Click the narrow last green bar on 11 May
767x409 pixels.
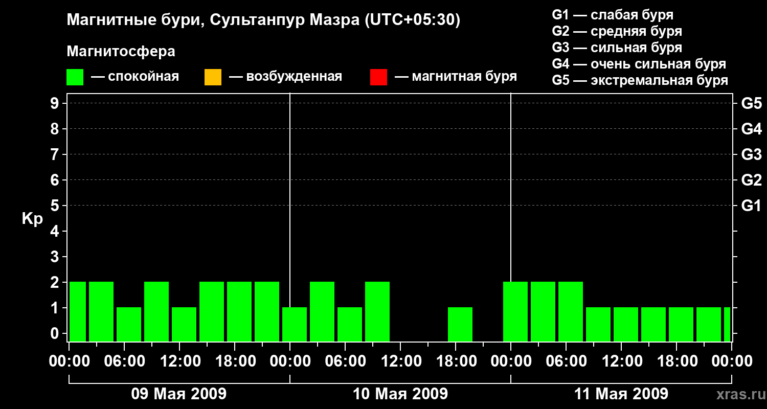(x=727, y=324)
